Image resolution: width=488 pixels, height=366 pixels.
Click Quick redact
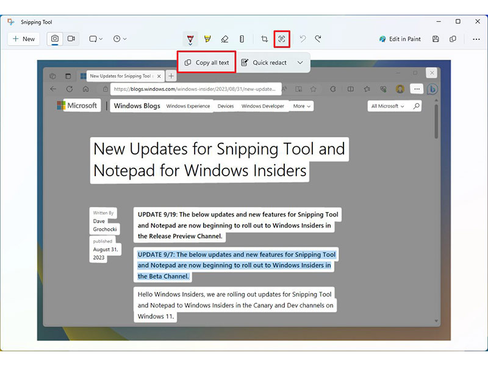(x=264, y=63)
